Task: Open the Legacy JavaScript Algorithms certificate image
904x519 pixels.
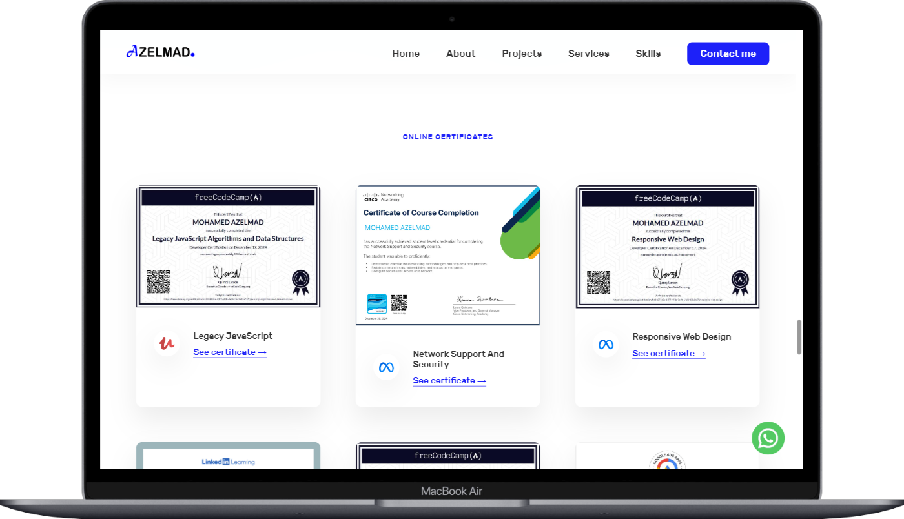Action: (x=228, y=247)
